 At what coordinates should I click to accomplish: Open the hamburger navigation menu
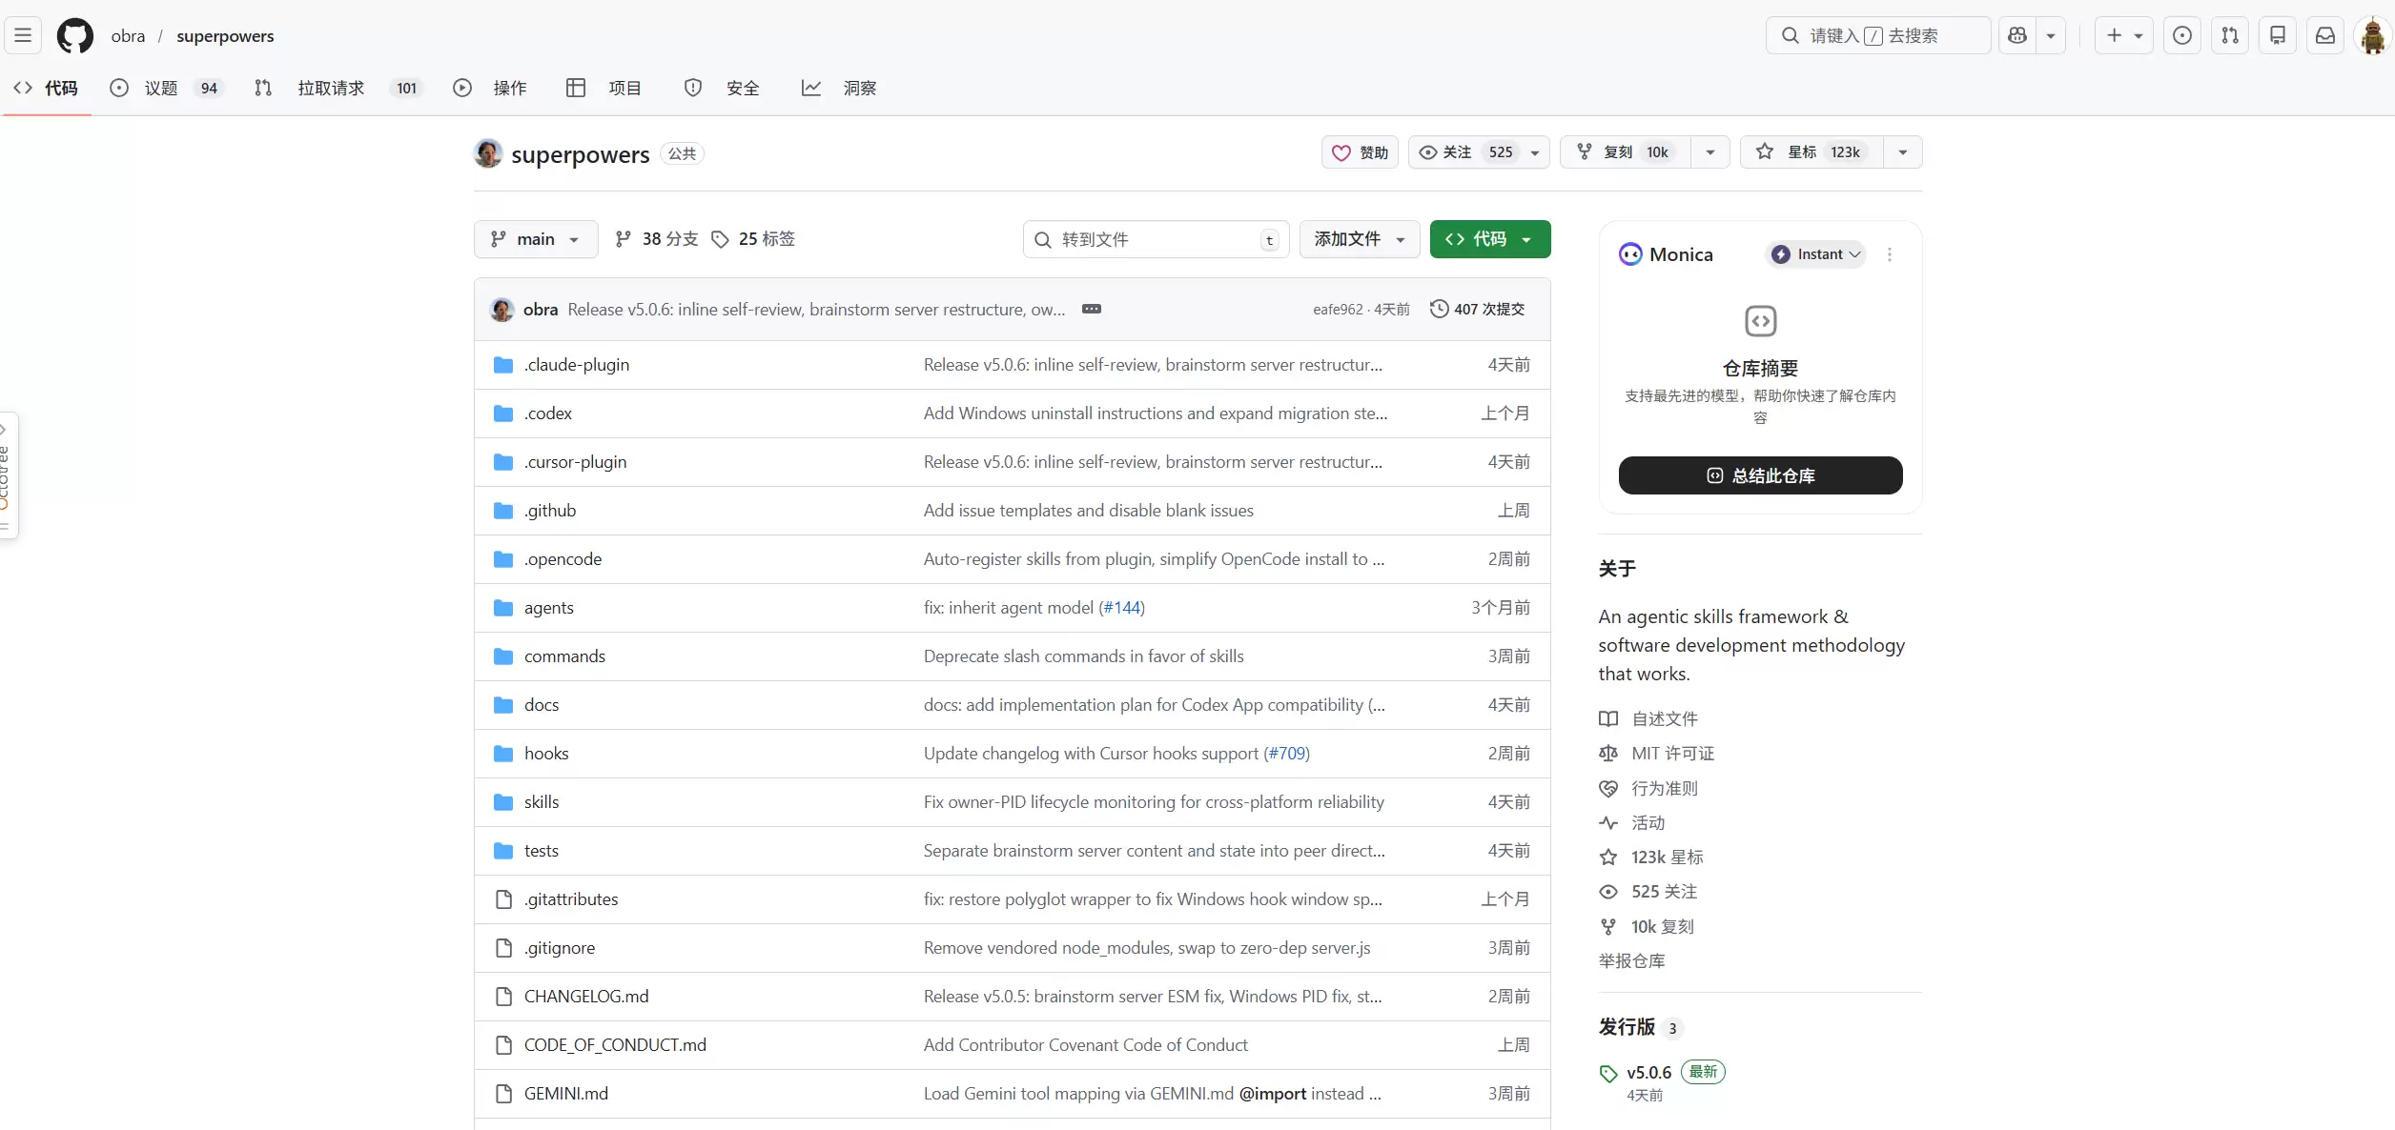tap(23, 35)
